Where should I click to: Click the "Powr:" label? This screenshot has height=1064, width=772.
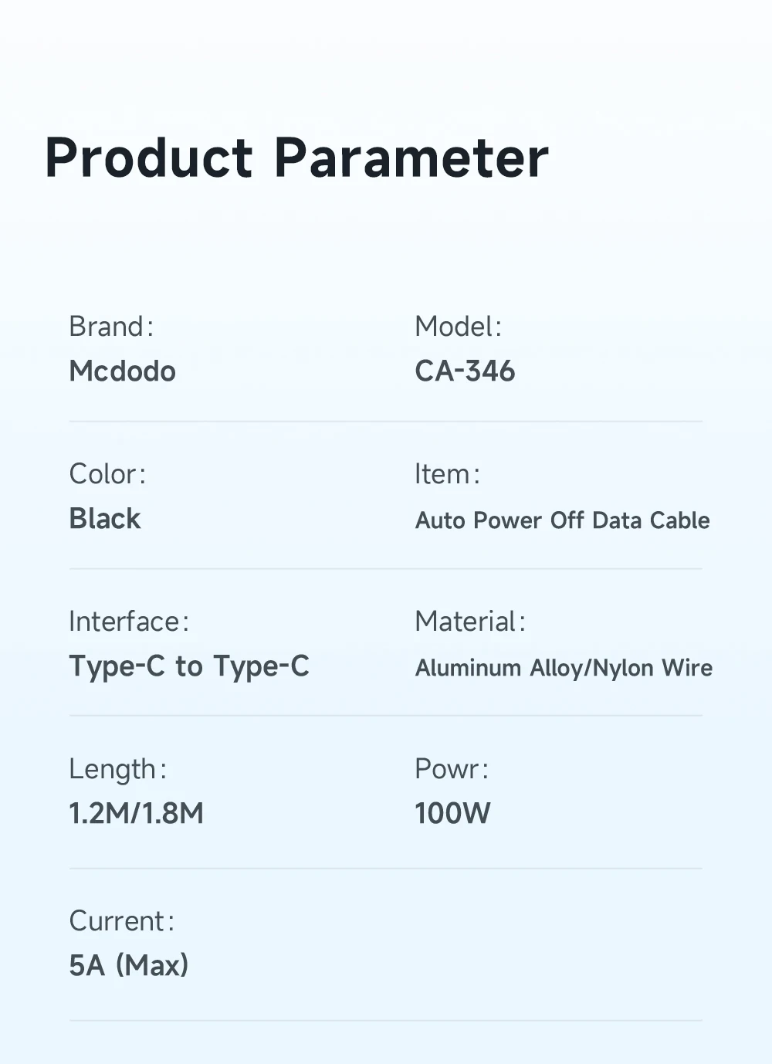click(x=451, y=769)
